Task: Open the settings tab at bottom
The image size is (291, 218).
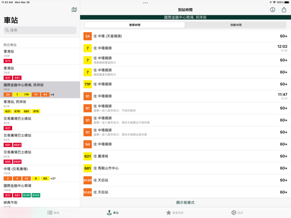Action: [x=237, y=213]
